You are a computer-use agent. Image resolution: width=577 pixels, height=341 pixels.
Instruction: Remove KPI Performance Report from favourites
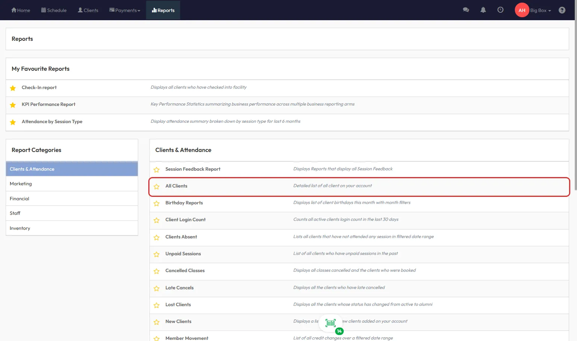(x=13, y=105)
